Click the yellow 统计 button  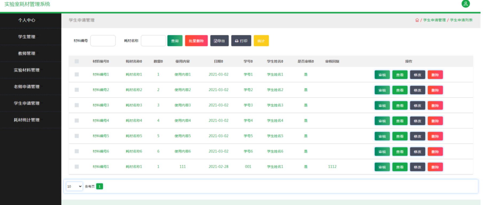click(261, 41)
